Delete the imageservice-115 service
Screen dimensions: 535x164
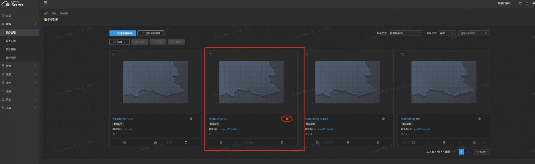(282, 142)
